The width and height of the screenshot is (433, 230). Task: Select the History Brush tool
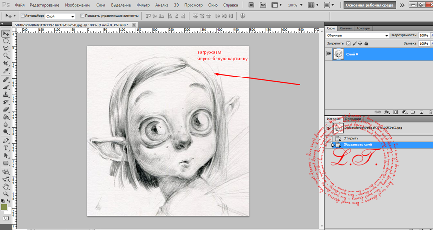(x=6, y=102)
